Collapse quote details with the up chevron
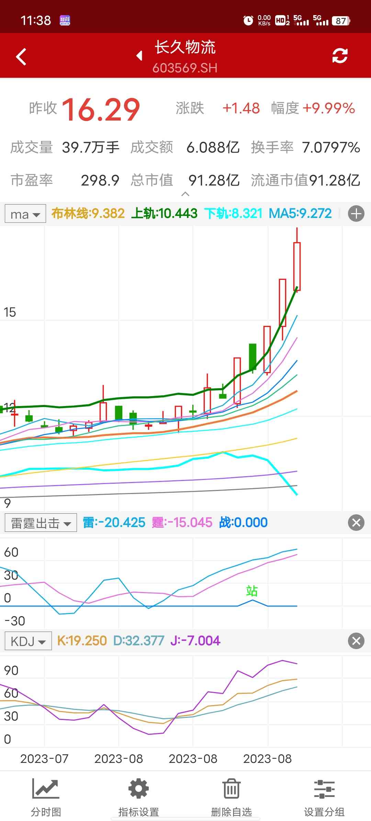The width and height of the screenshot is (371, 821). point(185,194)
